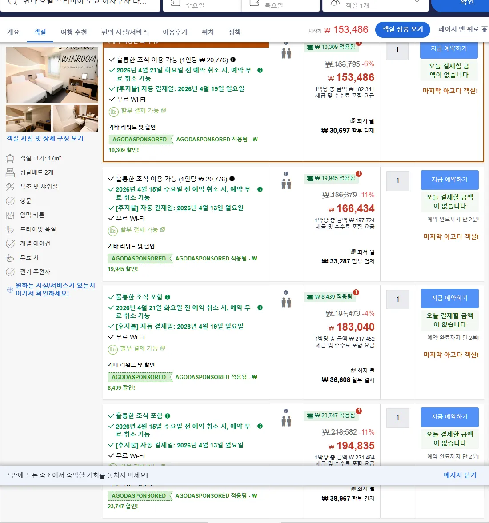Image resolution: width=489 pixels, height=523 pixels.
Task: Click 지금 예약하기 for ₩194,835 offer
Action: (449, 417)
